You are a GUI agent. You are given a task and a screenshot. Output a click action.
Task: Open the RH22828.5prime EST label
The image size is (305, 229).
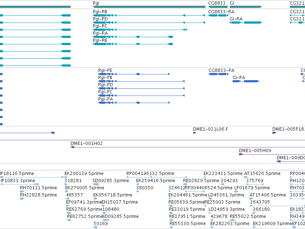click(38, 195)
